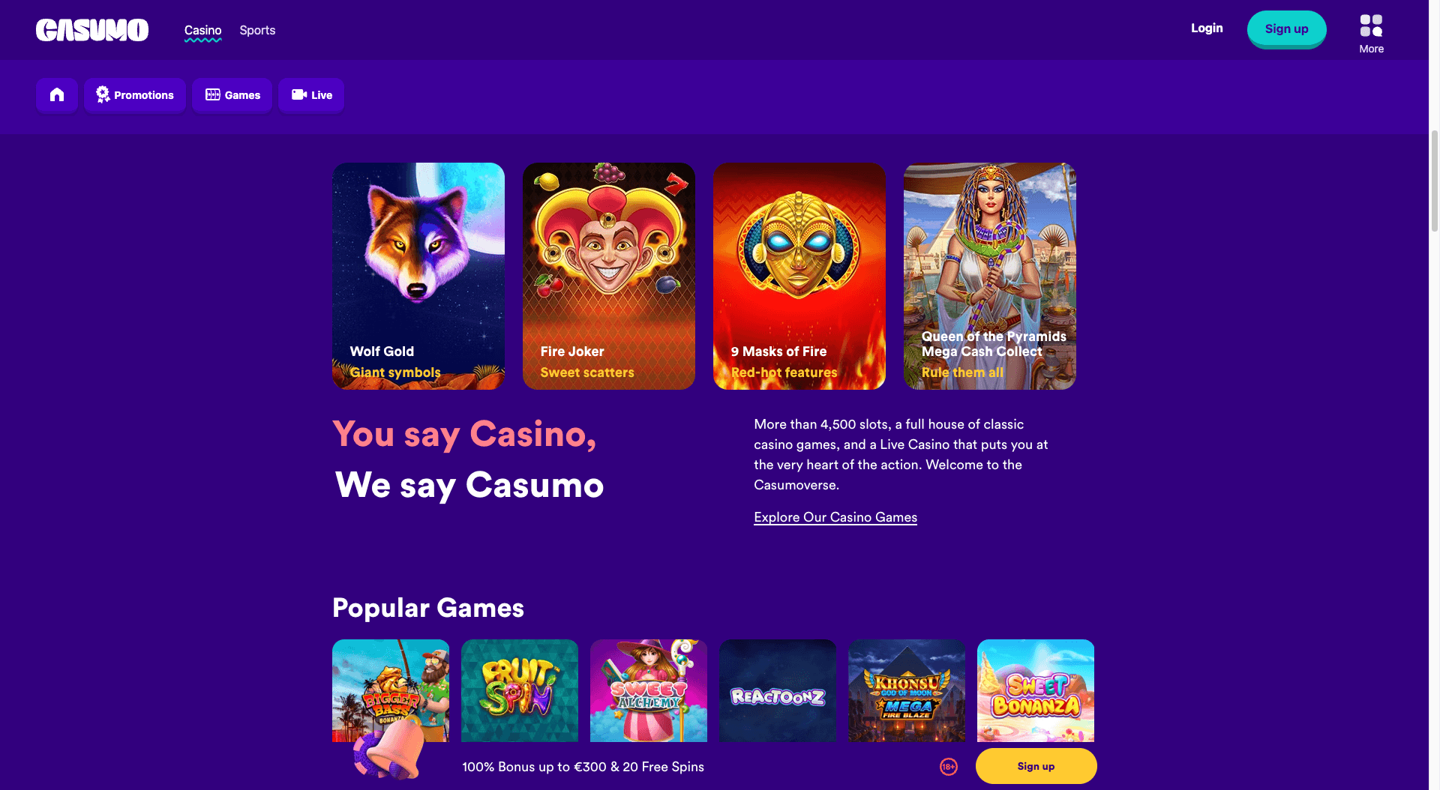Click the 18+ age restriction icon
Image resolution: width=1440 pixels, height=790 pixels.
pyautogui.click(x=949, y=767)
